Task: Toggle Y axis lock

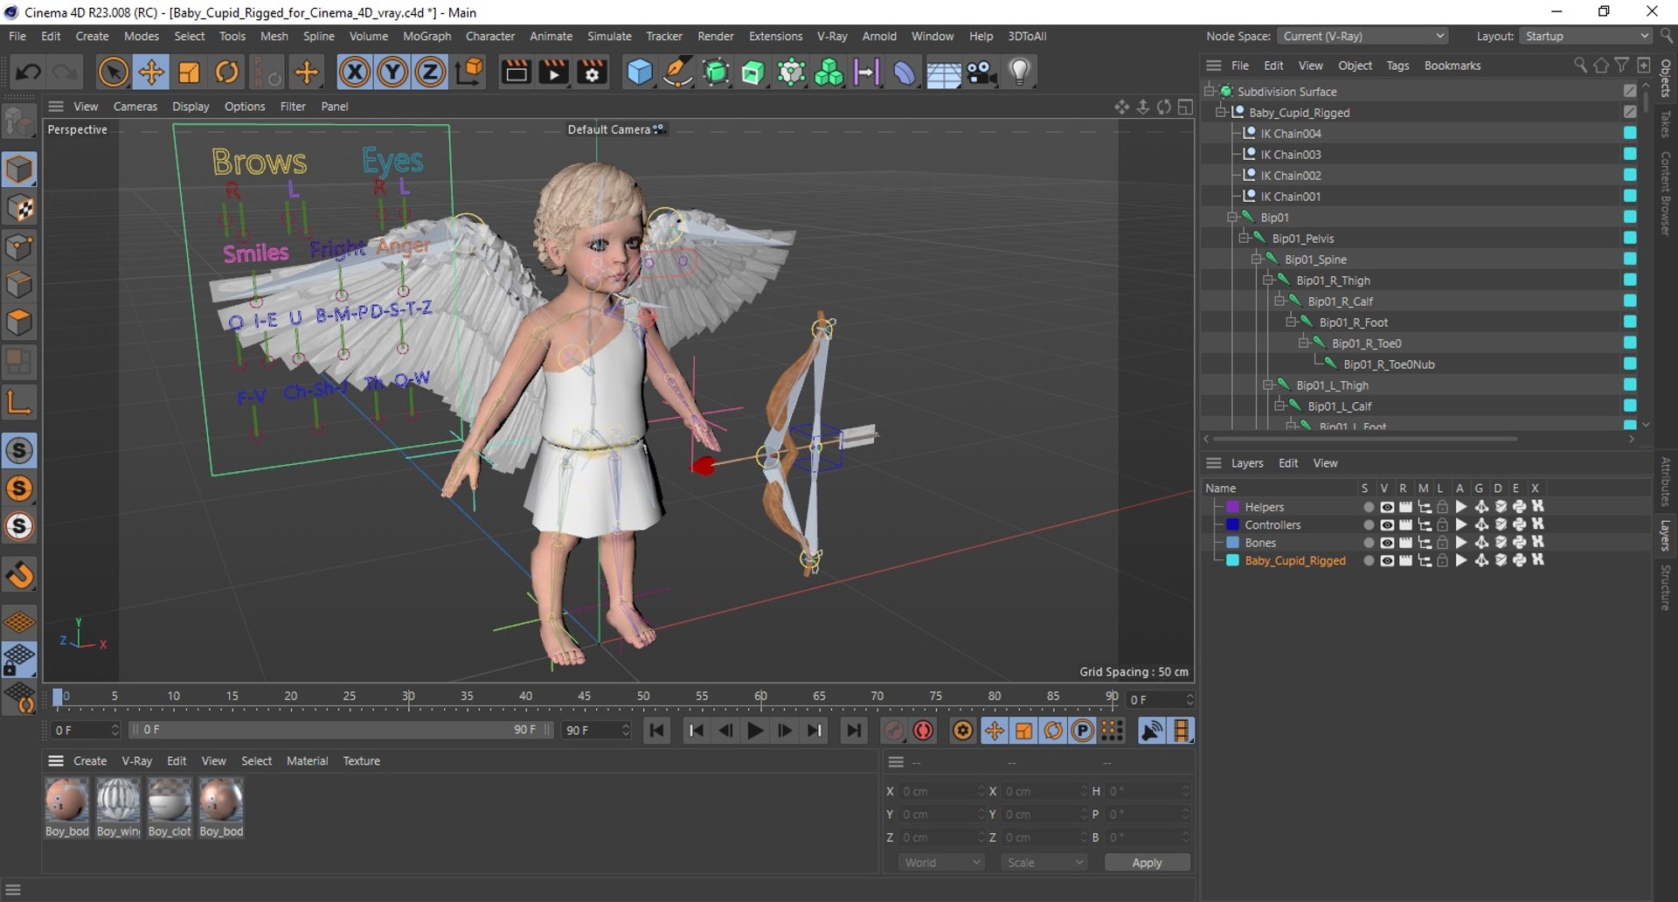Action: [x=392, y=73]
